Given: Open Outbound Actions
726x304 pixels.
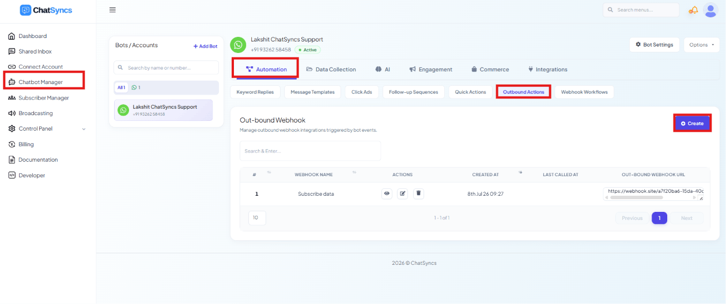Looking at the screenshot, I should [x=523, y=92].
